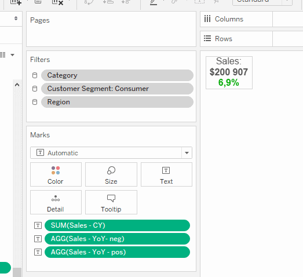This screenshot has height=277, width=303.
Task: Click the data pane scroll up arrow
Action: (x=17, y=85)
